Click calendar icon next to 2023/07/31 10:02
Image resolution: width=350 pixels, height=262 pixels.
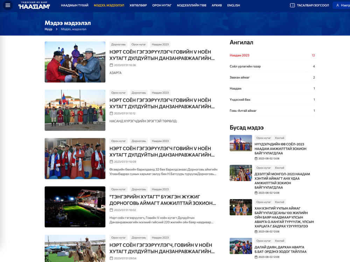click(x=111, y=210)
